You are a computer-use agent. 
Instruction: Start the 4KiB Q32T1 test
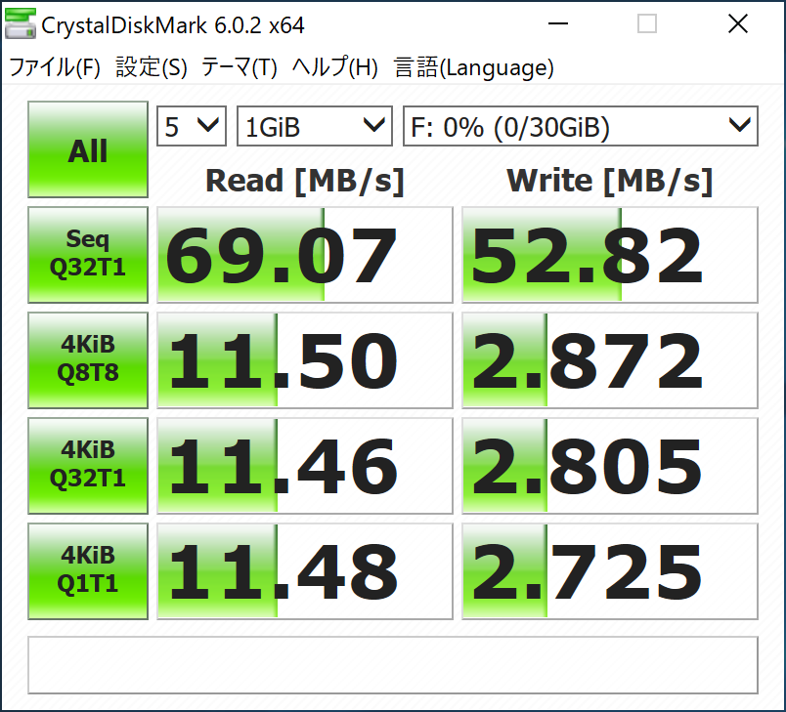pyautogui.click(x=88, y=466)
